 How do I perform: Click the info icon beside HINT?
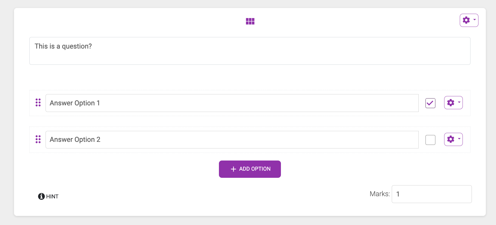[41, 196]
